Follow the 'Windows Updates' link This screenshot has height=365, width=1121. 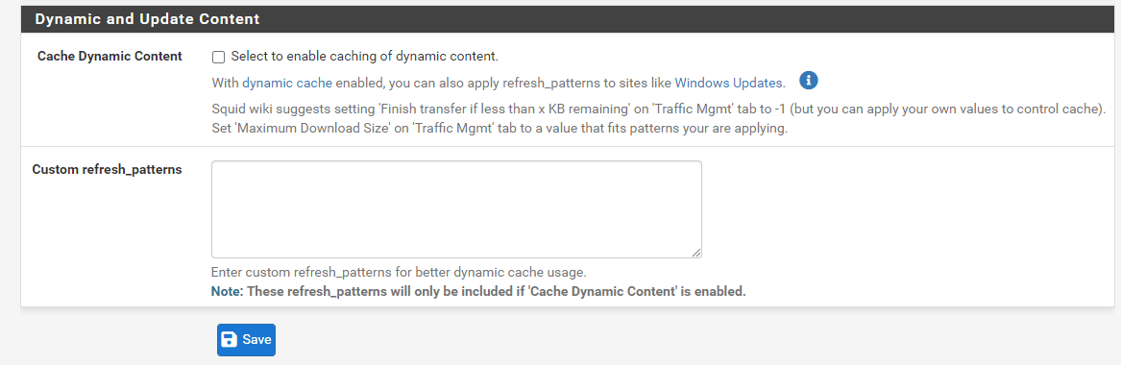[728, 83]
